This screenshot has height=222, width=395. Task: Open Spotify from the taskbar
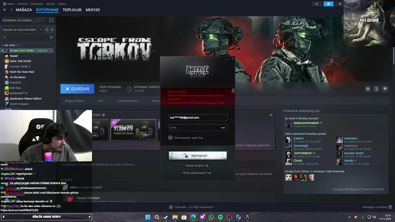(220, 217)
